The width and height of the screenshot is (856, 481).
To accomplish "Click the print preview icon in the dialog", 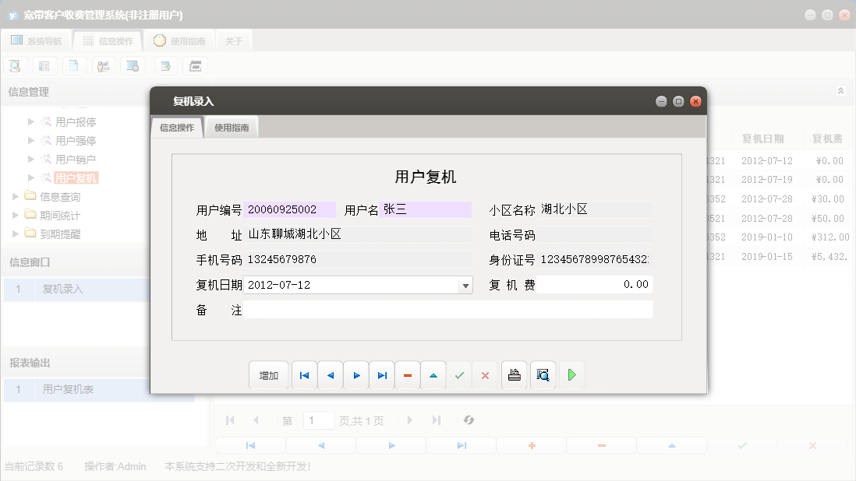I will pyautogui.click(x=543, y=374).
